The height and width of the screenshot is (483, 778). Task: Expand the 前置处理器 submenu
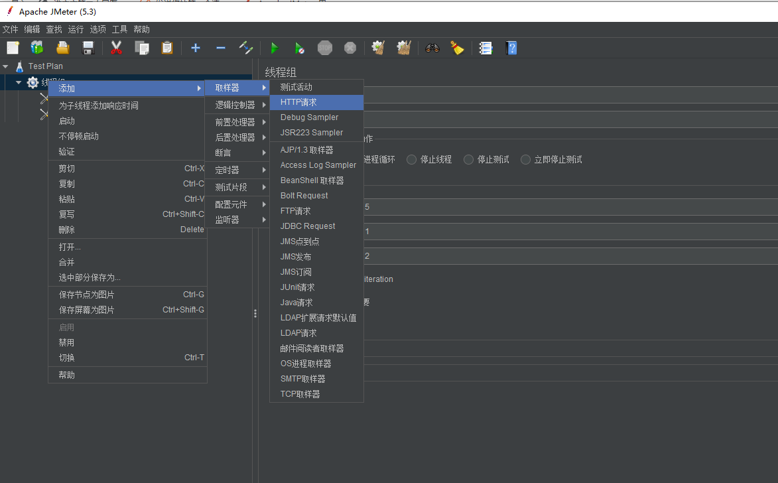pyautogui.click(x=237, y=122)
